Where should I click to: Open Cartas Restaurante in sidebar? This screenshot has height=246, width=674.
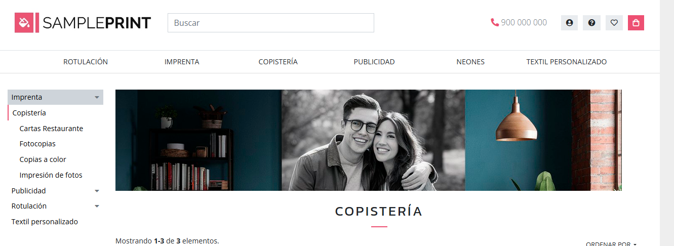coord(51,129)
